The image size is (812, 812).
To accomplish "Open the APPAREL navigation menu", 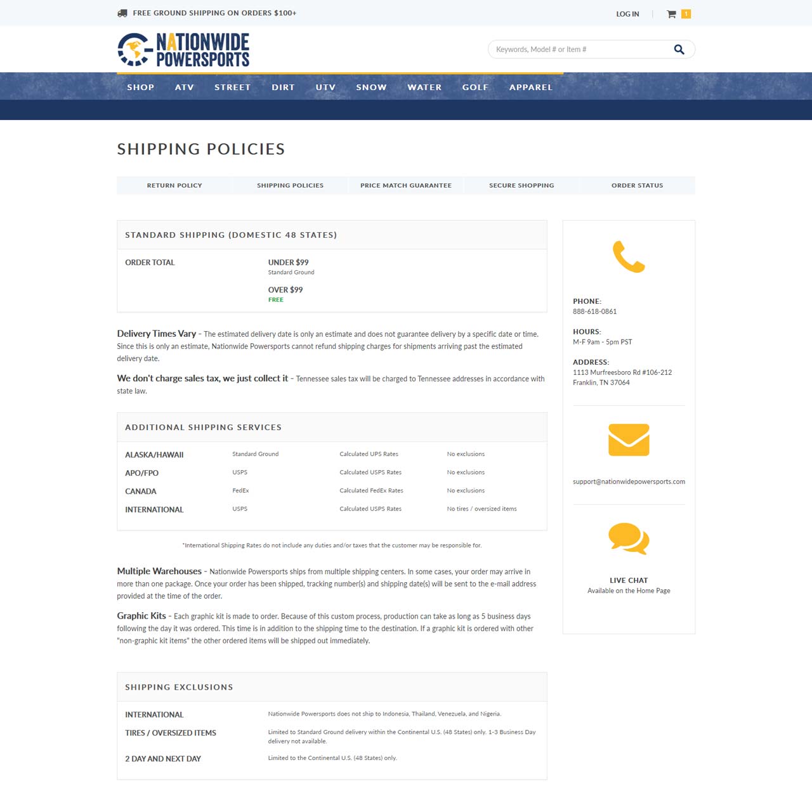I will coord(531,87).
